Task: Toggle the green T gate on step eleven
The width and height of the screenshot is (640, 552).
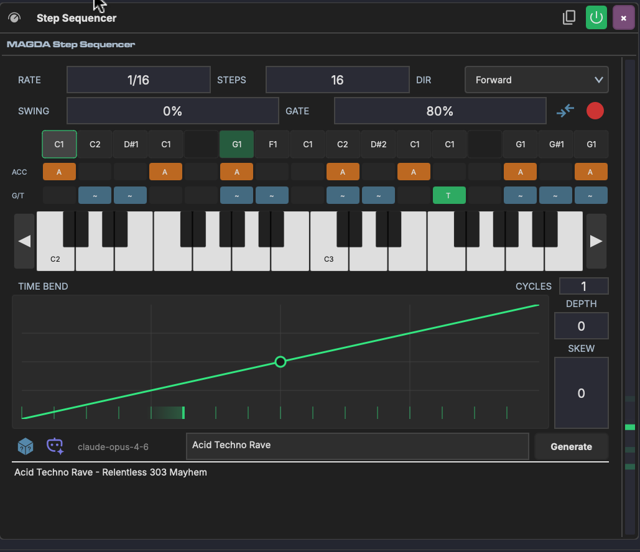Action: pos(449,195)
